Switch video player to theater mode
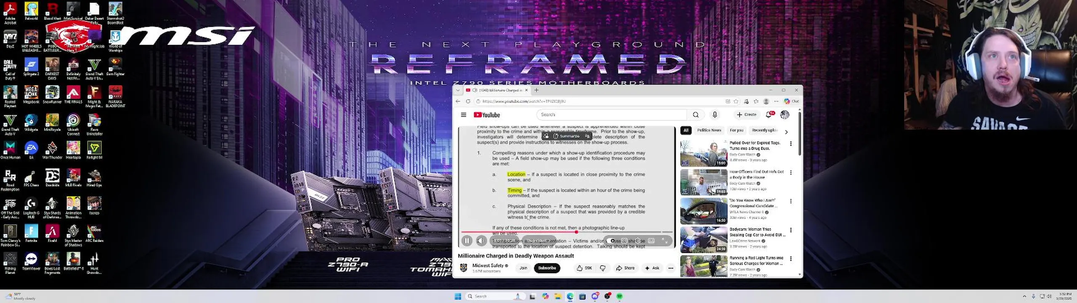1077x303 pixels. coord(651,241)
